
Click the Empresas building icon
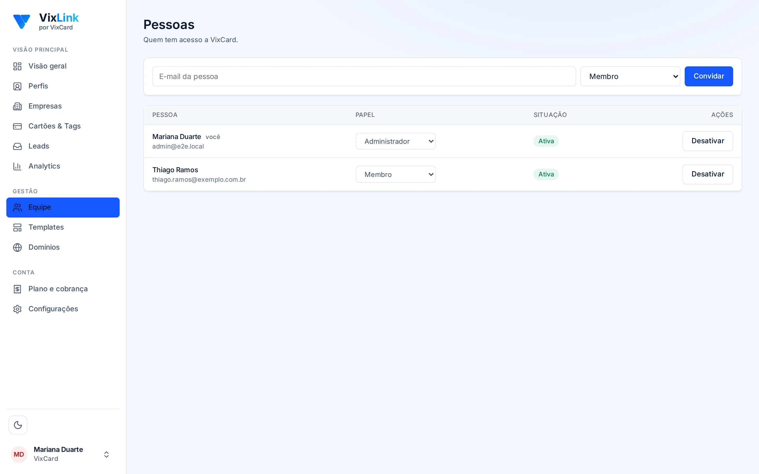(x=17, y=106)
